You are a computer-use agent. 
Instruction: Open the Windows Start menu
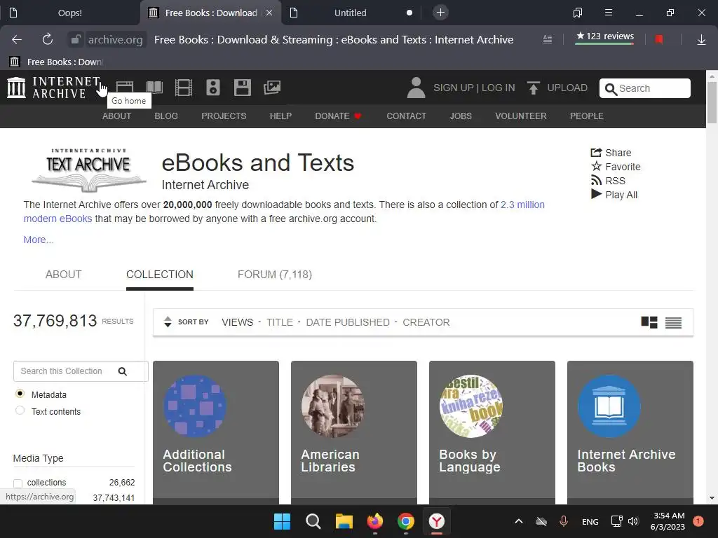(x=282, y=521)
